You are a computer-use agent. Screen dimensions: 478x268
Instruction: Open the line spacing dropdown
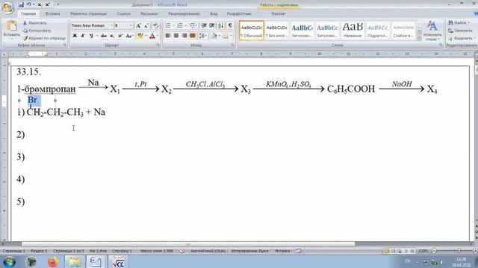(202, 36)
